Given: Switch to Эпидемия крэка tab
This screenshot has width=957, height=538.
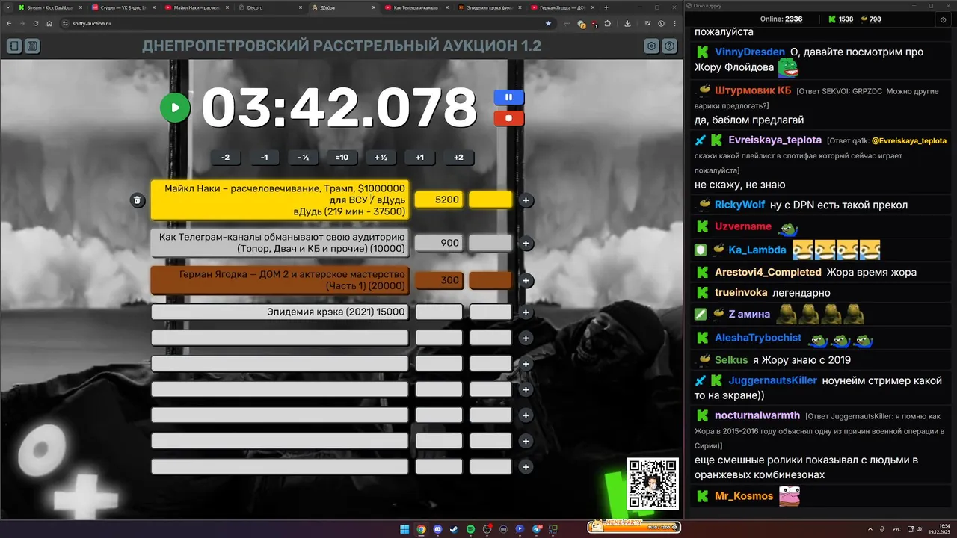Looking at the screenshot, I should 489,7.
